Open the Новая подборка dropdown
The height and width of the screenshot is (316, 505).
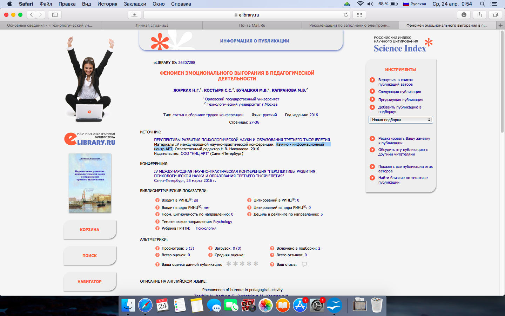click(x=401, y=120)
